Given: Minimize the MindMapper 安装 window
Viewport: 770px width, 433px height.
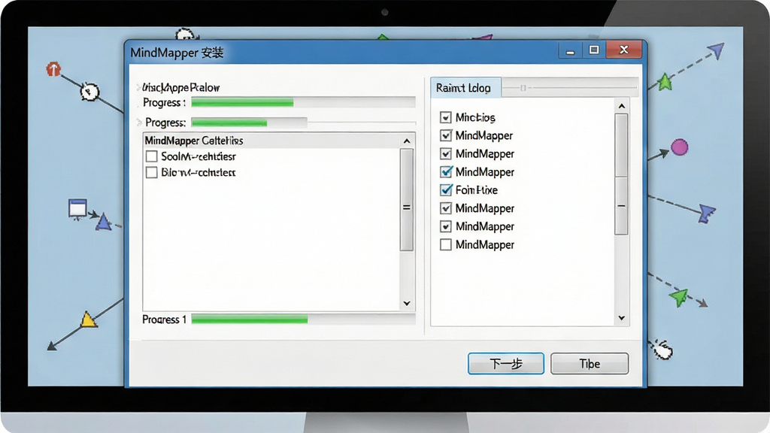Looking at the screenshot, I should [570, 50].
